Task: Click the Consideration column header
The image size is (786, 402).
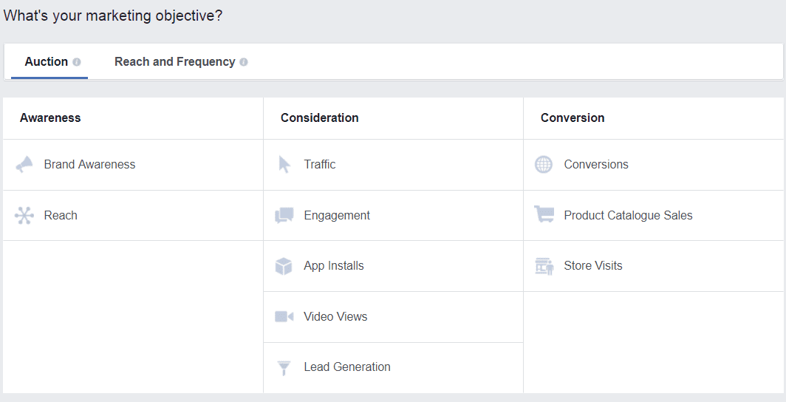Action: (x=319, y=118)
